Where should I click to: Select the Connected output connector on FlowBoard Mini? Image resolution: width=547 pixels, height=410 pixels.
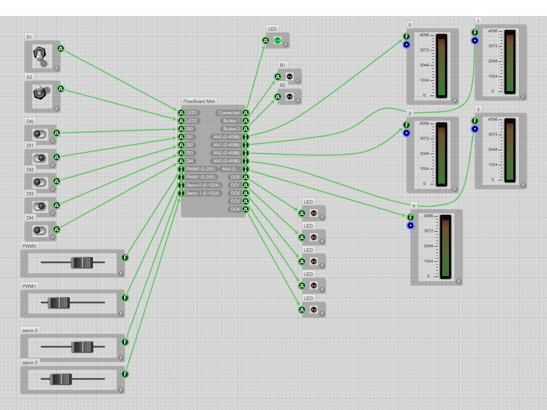pos(245,113)
